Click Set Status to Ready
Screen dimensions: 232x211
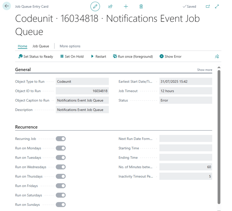[36, 56]
